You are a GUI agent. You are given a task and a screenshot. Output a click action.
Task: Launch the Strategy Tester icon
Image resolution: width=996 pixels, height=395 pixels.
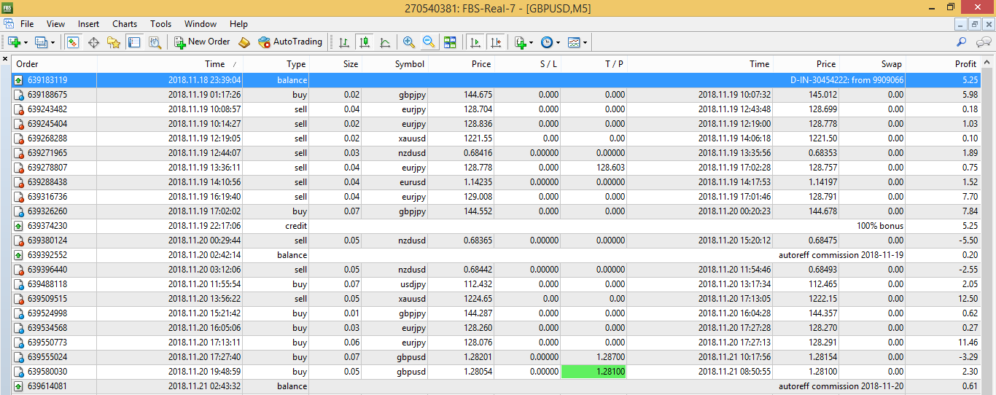coord(155,42)
